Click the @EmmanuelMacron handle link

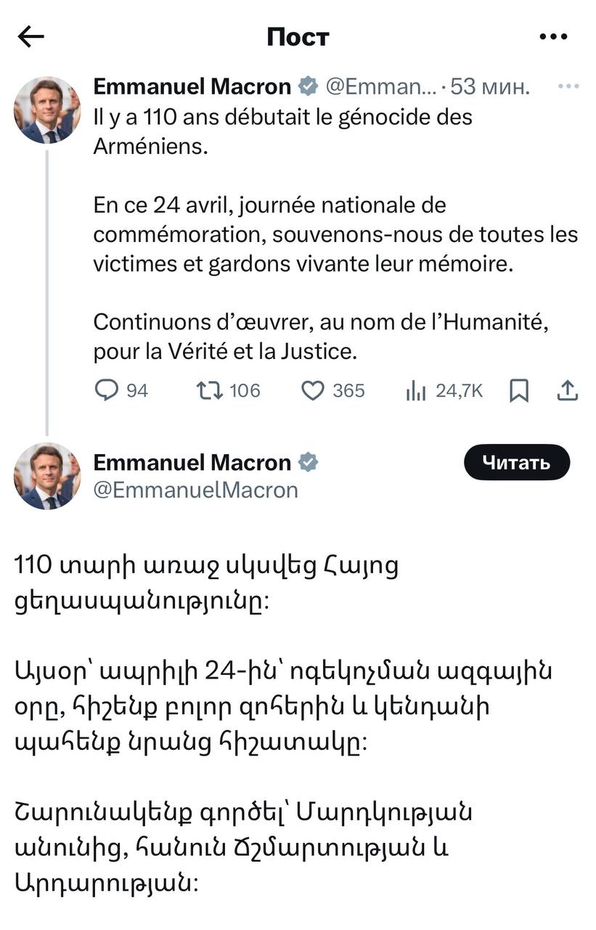[x=196, y=490]
